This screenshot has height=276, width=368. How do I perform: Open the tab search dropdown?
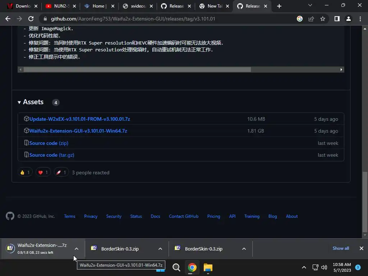[x=310, y=5]
